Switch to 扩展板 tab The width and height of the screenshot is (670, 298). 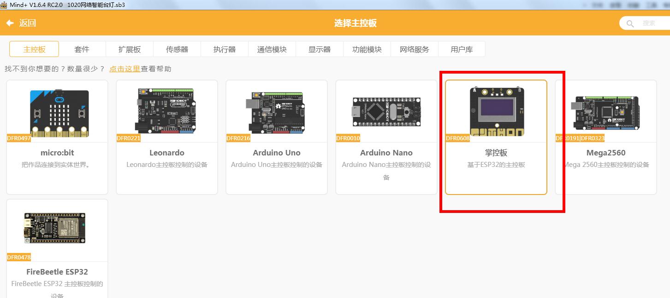130,49
